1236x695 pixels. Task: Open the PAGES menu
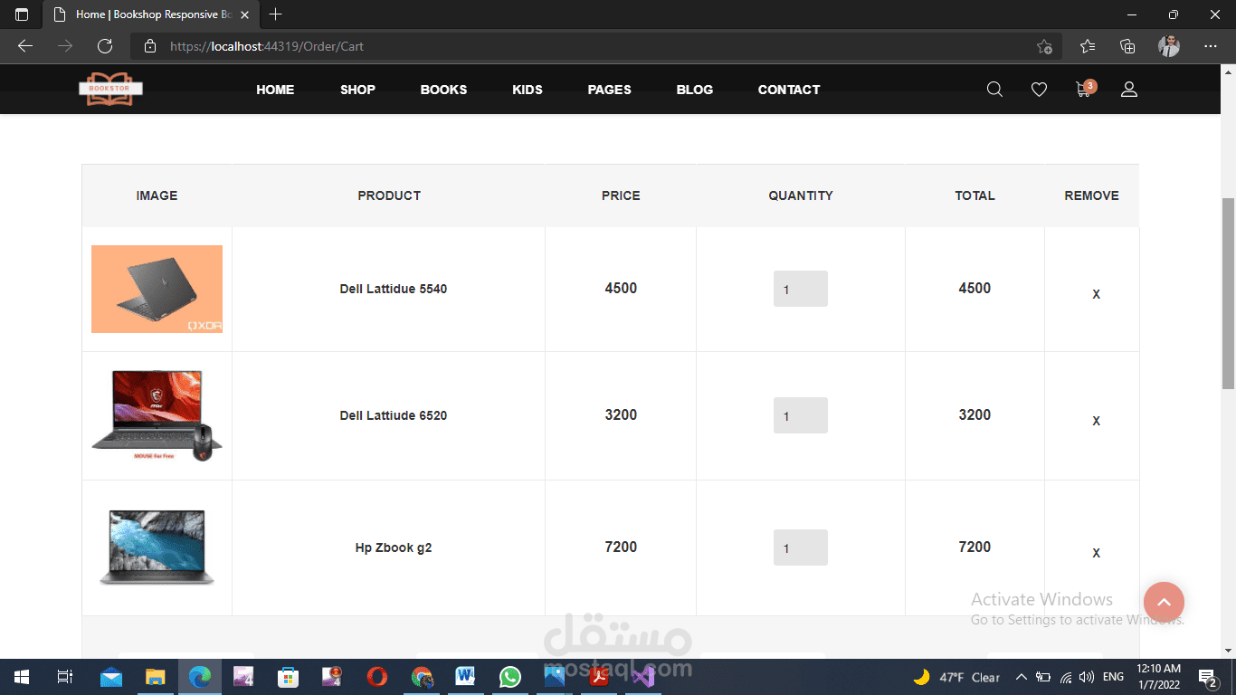click(x=609, y=90)
